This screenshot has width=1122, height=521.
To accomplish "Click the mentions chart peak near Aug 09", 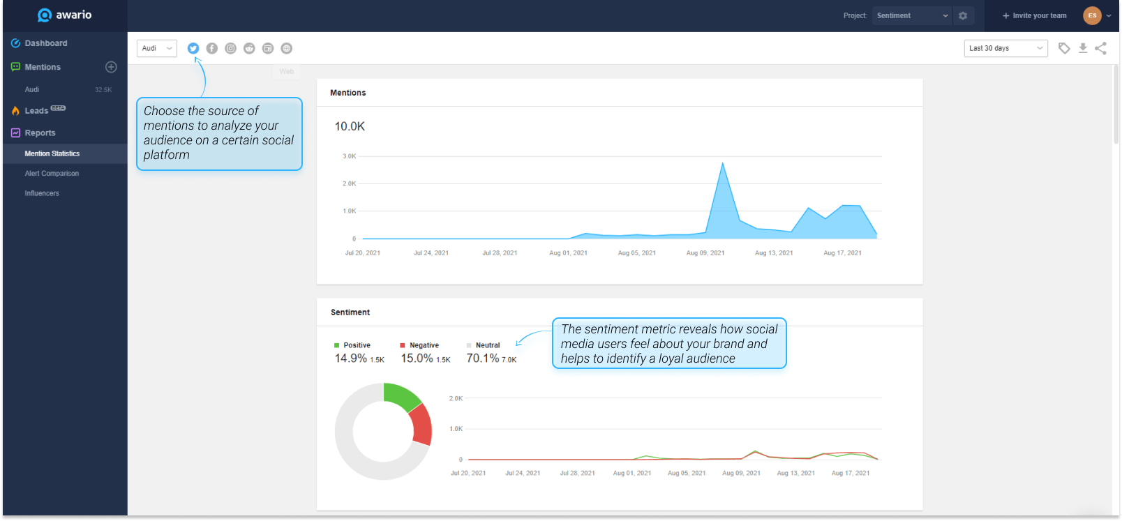I will pos(722,164).
